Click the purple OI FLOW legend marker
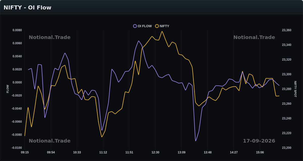This screenshot has height=161, width=303. pyautogui.click(x=135, y=26)
